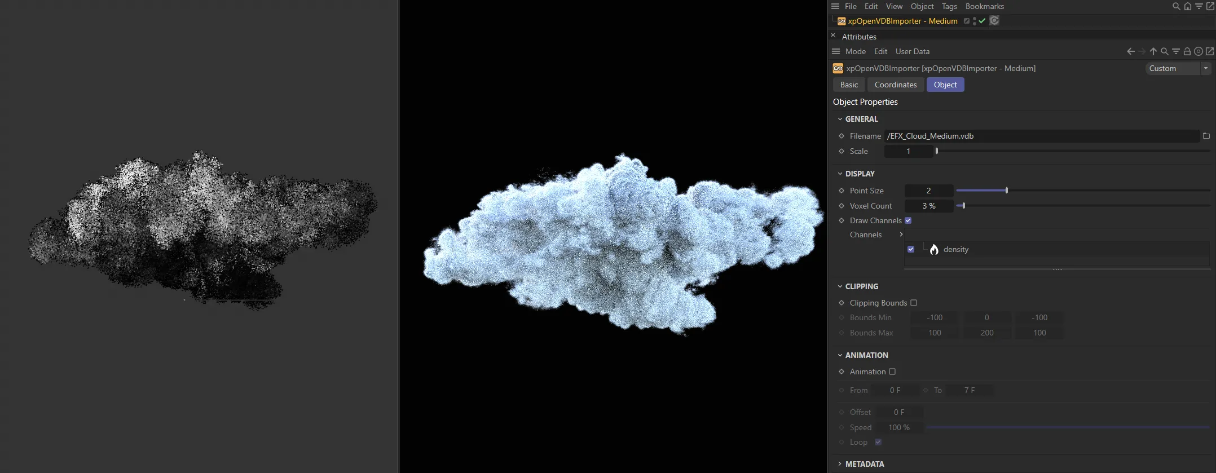Click the Clipping Bounds keyframe diamond
The height and width of the screenshot is (473, 1216).
pos(841,303)
